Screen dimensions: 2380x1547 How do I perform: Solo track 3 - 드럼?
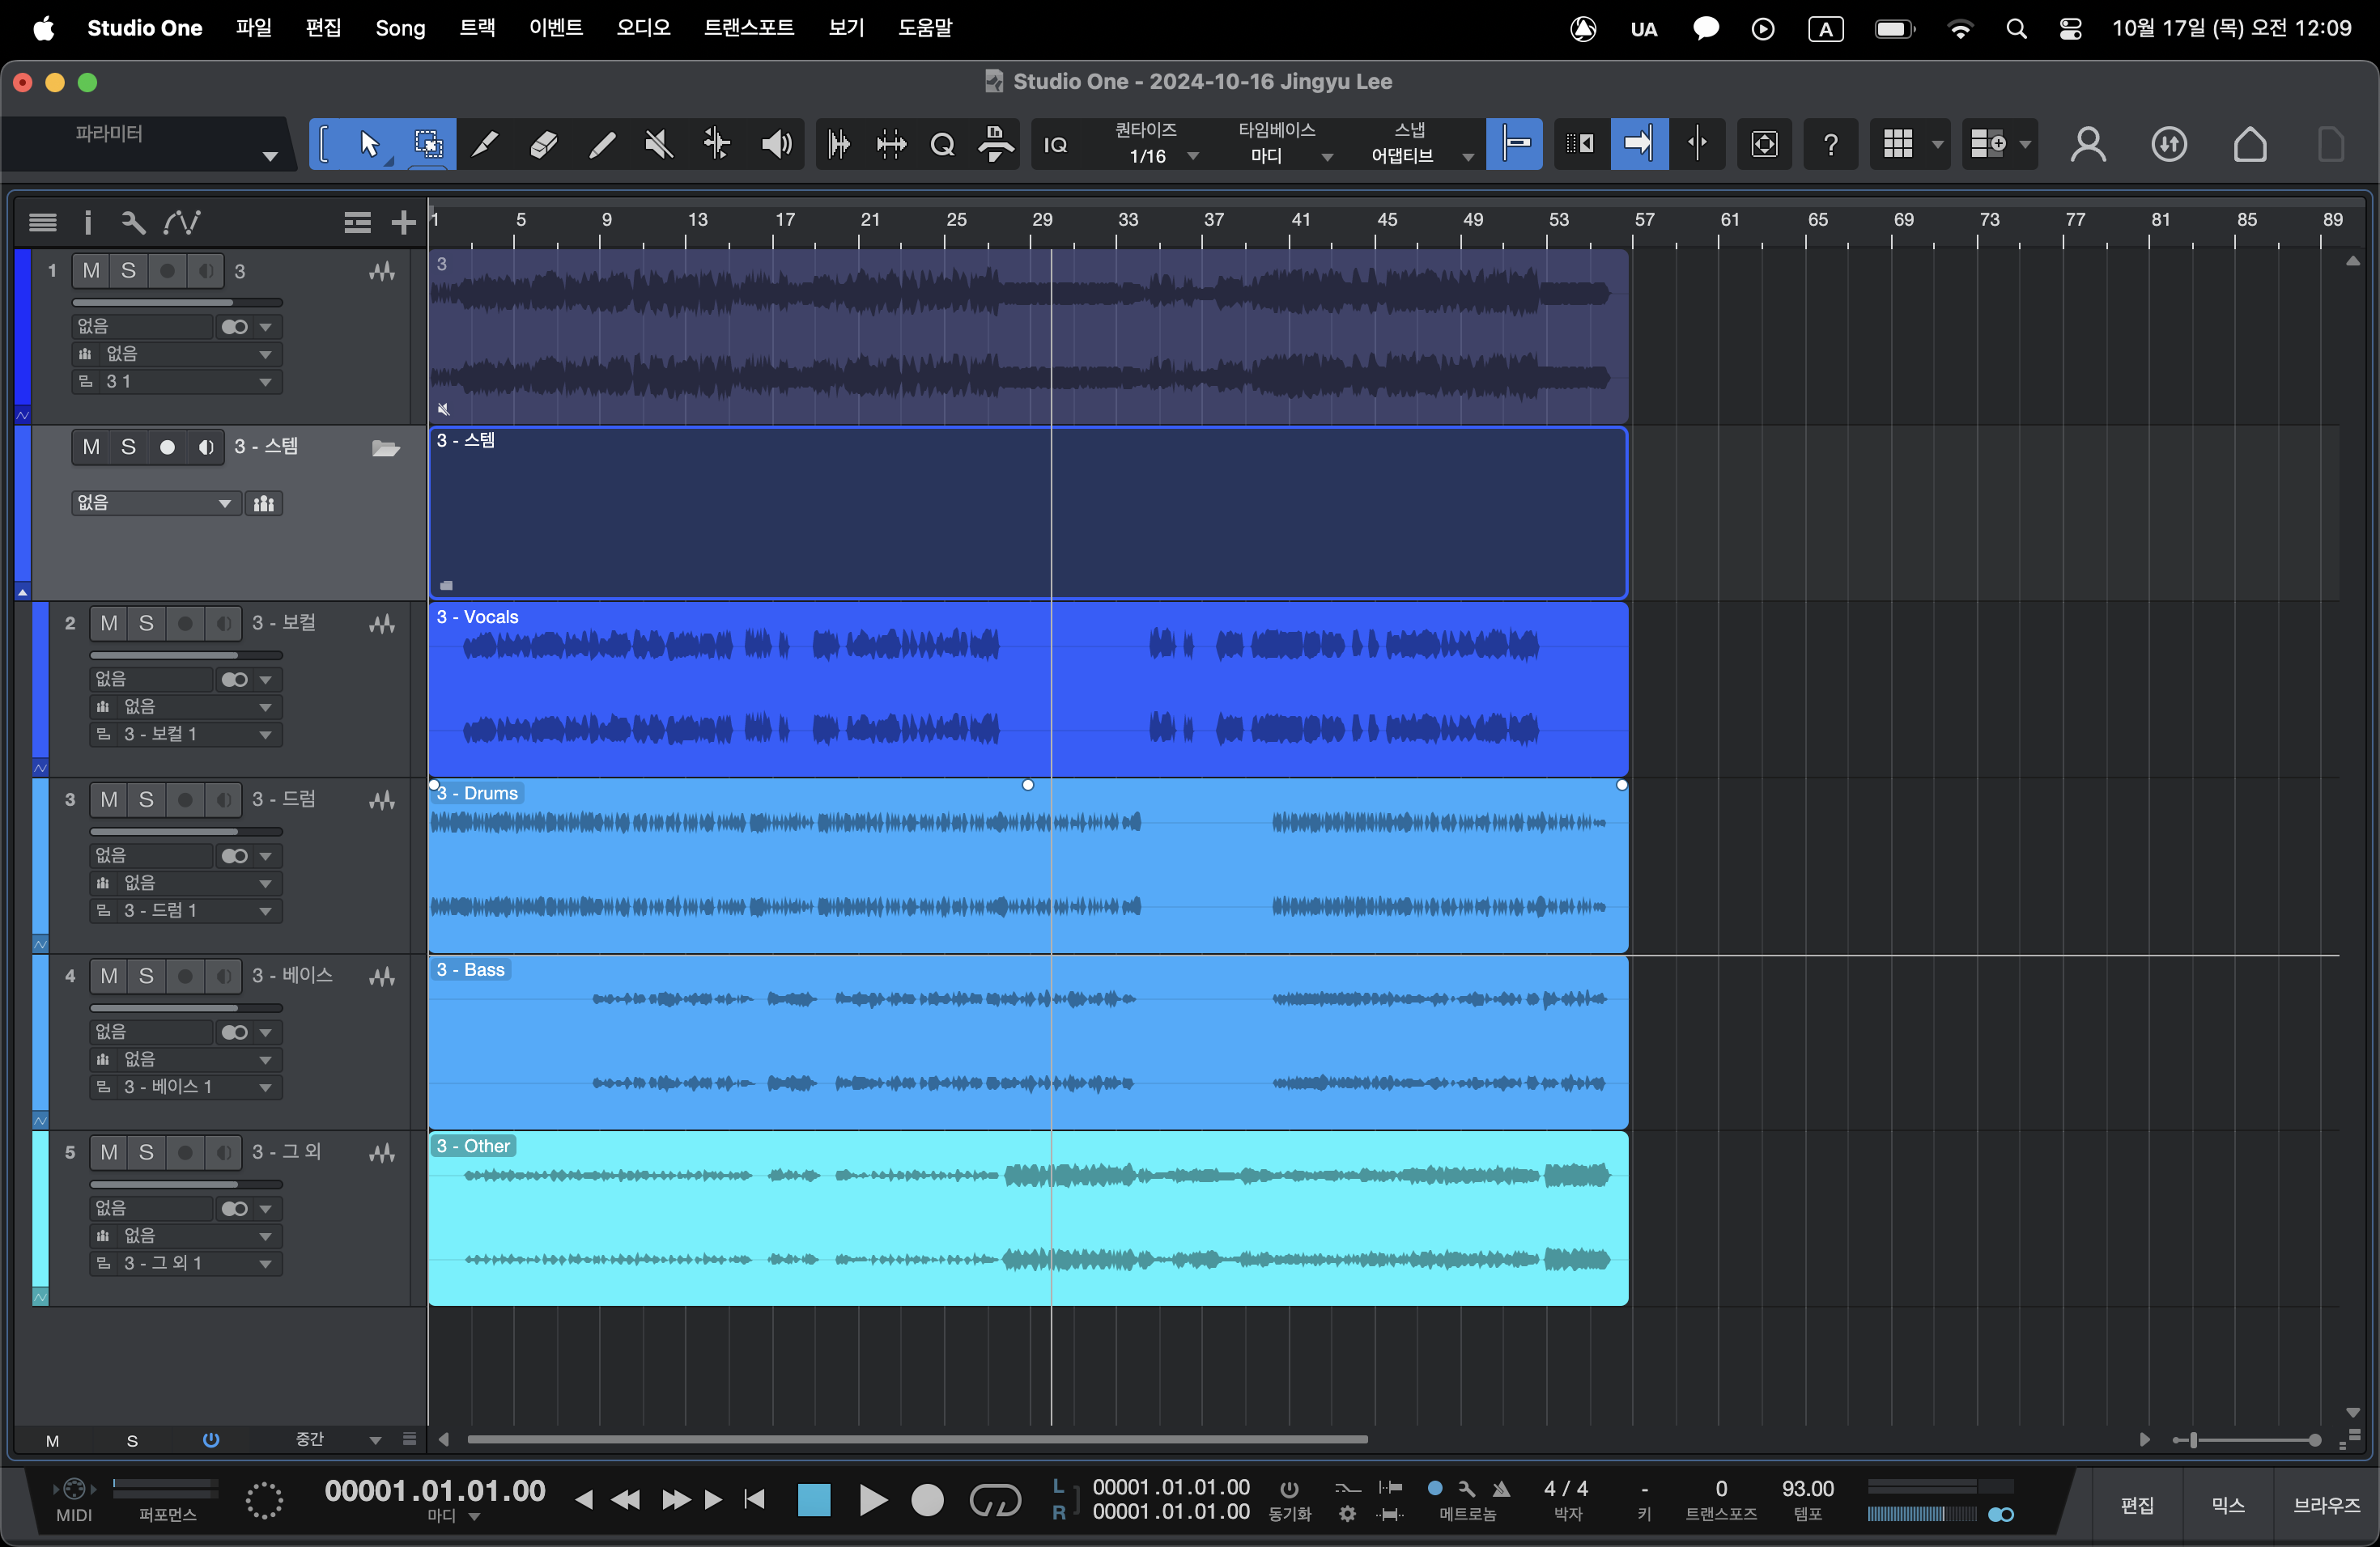pyautogui.click(x=146, y=799)
